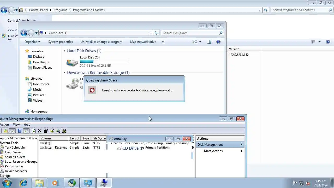Open the Action menu in Computer Management
Image resolution: width=334 pixels, height=188 pixels.
click(x=4, y=125)
